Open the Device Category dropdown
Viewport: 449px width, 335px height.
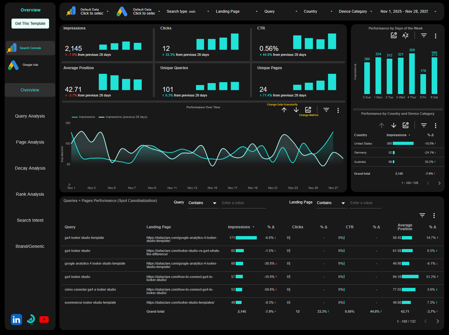[x=354, y=11]
